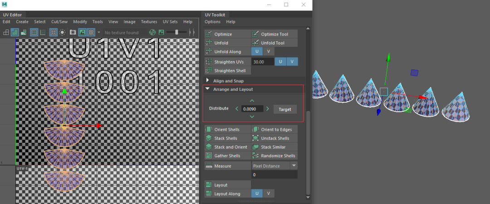The width and height of the screenshot is (490, 204).
Task: Toggle the UV grid display icon
Action: pos(54,32)
